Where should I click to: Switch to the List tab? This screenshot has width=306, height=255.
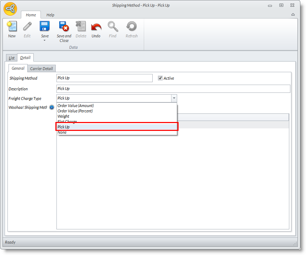[x=12, y=58]
